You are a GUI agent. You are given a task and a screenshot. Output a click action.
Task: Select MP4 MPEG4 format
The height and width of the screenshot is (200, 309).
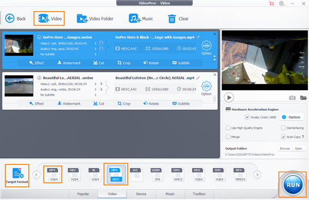(x=240, y=174)
